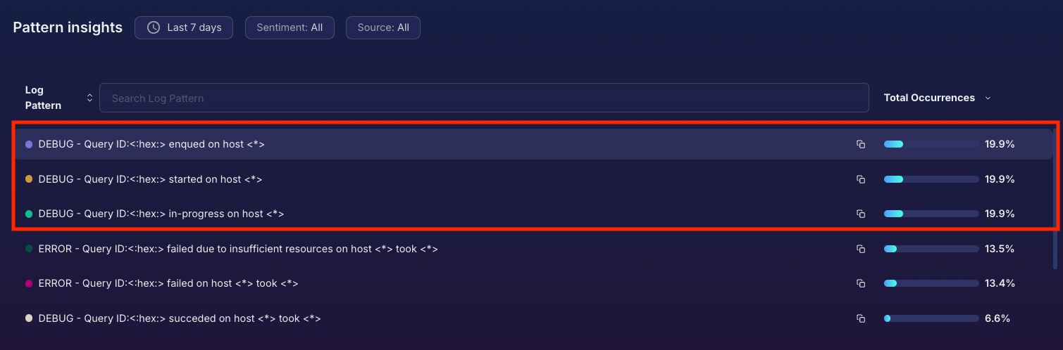1063x350 pixels.
Task: Select the 'enqued on host' pattern row
Action: pyautogui.click(x=423, y=144)
